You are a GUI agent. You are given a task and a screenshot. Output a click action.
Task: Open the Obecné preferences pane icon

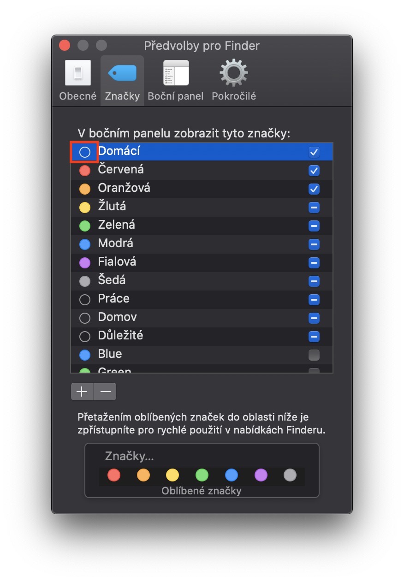[x=77, y=73]
